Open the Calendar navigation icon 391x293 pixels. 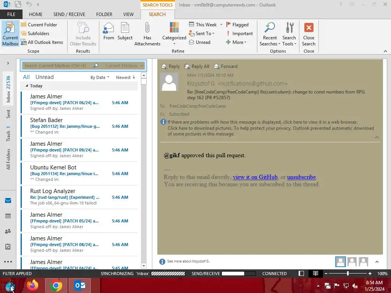pyautogui.click(x=8, y=216)
